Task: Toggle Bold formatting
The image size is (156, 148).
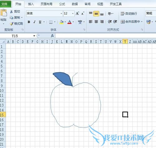Action: pyautogui.click(x=29, y=22)
